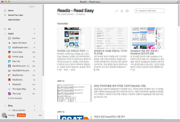Click the Cult of Mac count 658
Viewport: 180px width, 122px height.
click(34, 52)
